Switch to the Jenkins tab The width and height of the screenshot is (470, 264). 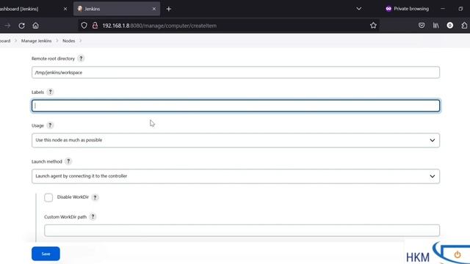(117, 9)
